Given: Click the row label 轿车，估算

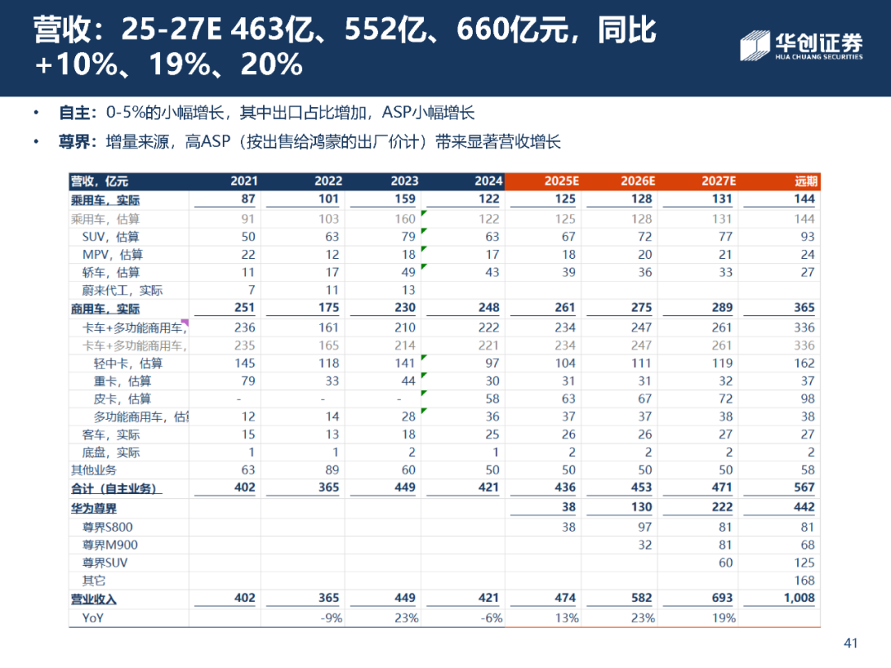Looking at the screenshot, I should [x=111, y=273].
